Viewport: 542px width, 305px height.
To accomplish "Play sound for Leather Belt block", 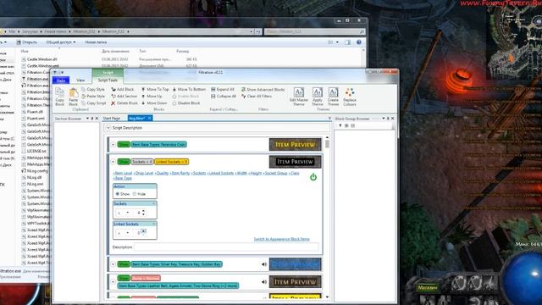I will (x=264, y=282).
